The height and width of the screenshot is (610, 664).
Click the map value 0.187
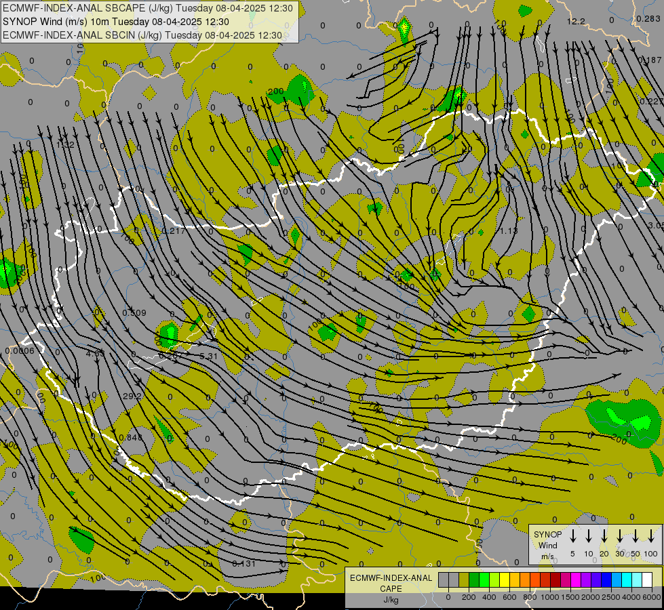[x=650, y=60]
